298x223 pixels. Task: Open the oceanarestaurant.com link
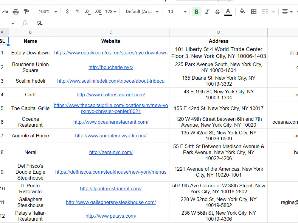click(111, 122)
